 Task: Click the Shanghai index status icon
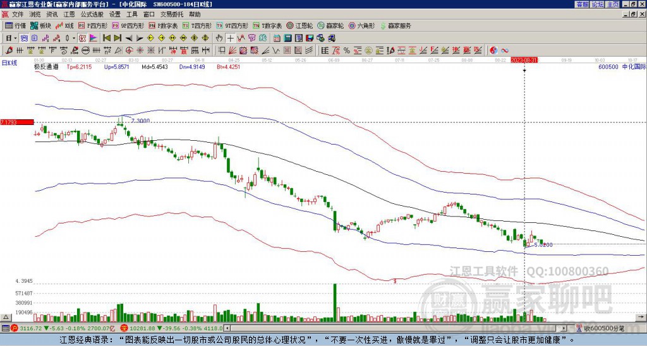[x=15, y=328]
